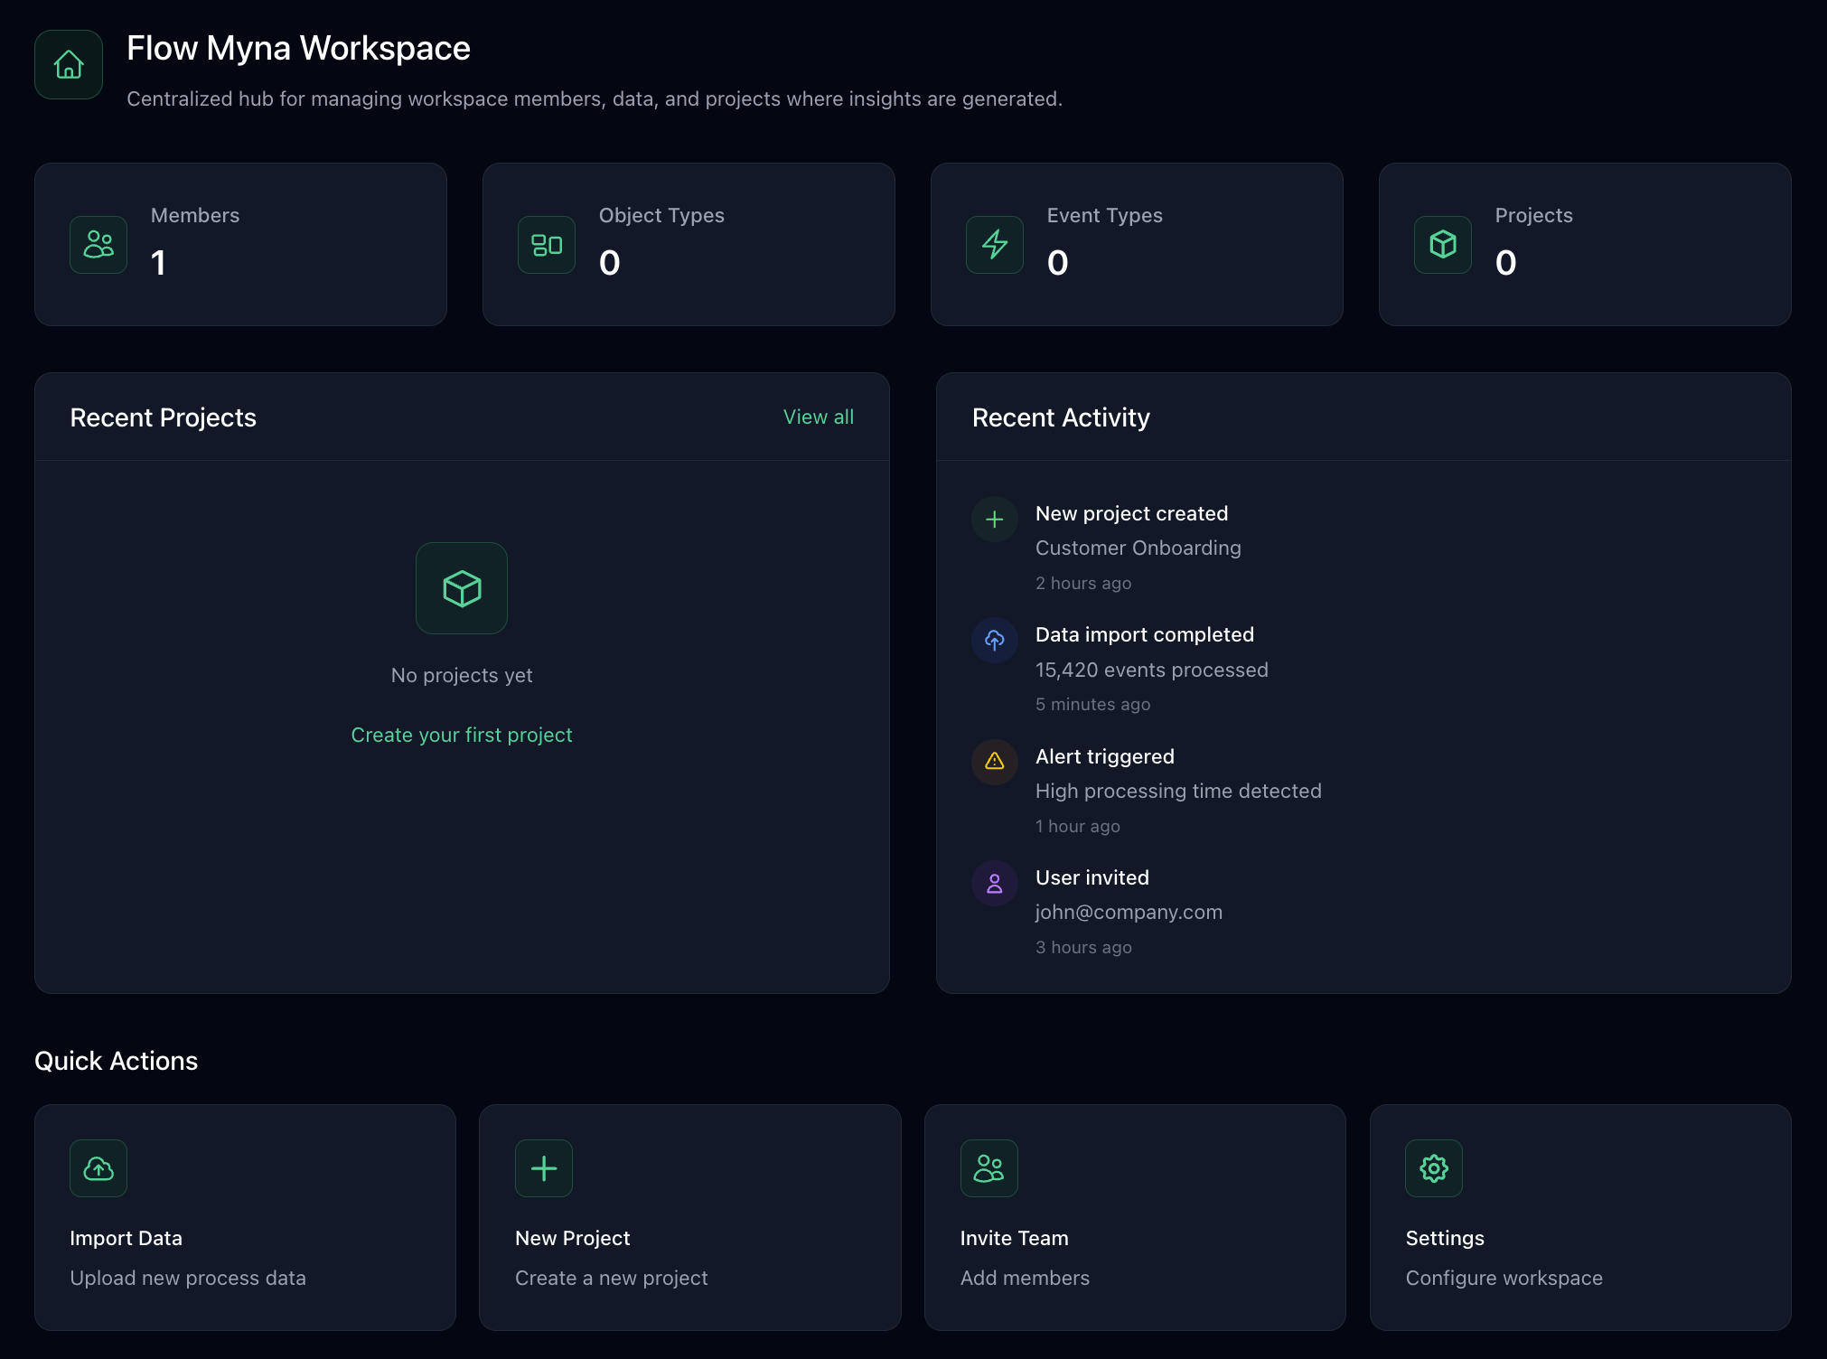Select the Projects cube icon in stats card
Screen dimensions: 1827x1359
tap(1442, 244)
